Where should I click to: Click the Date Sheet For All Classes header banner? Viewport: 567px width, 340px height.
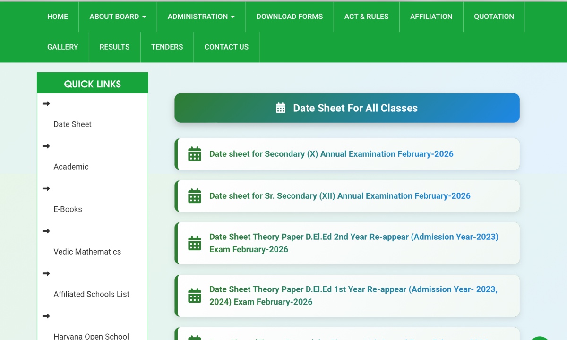coord(347,108)
